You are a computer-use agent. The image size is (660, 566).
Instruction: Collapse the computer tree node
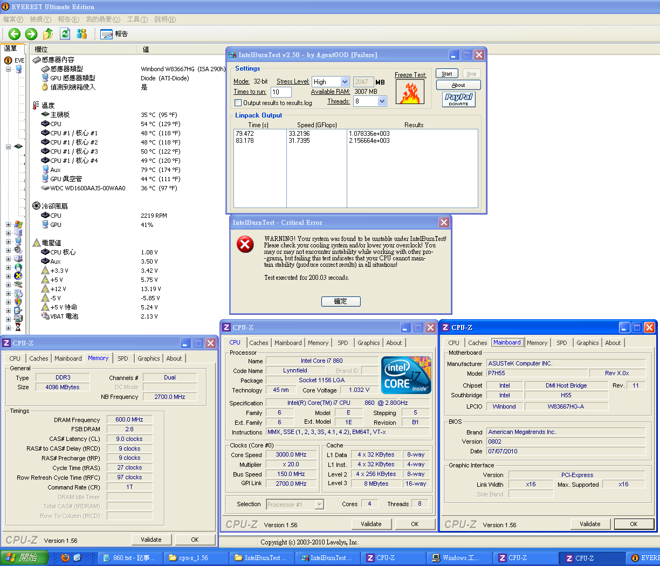tap(8, 69)
